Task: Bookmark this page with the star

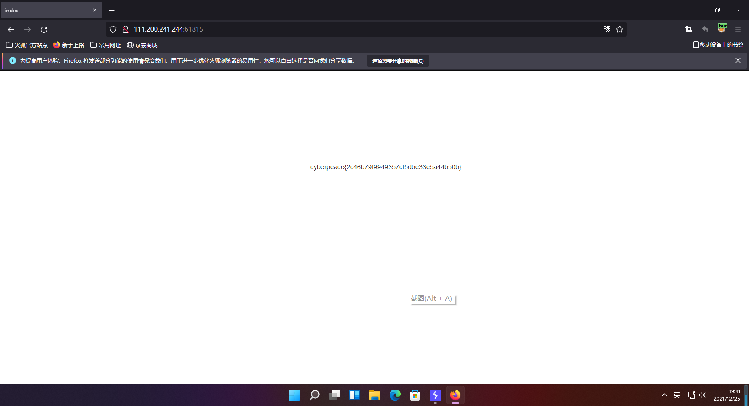Action: click(620, 29)
